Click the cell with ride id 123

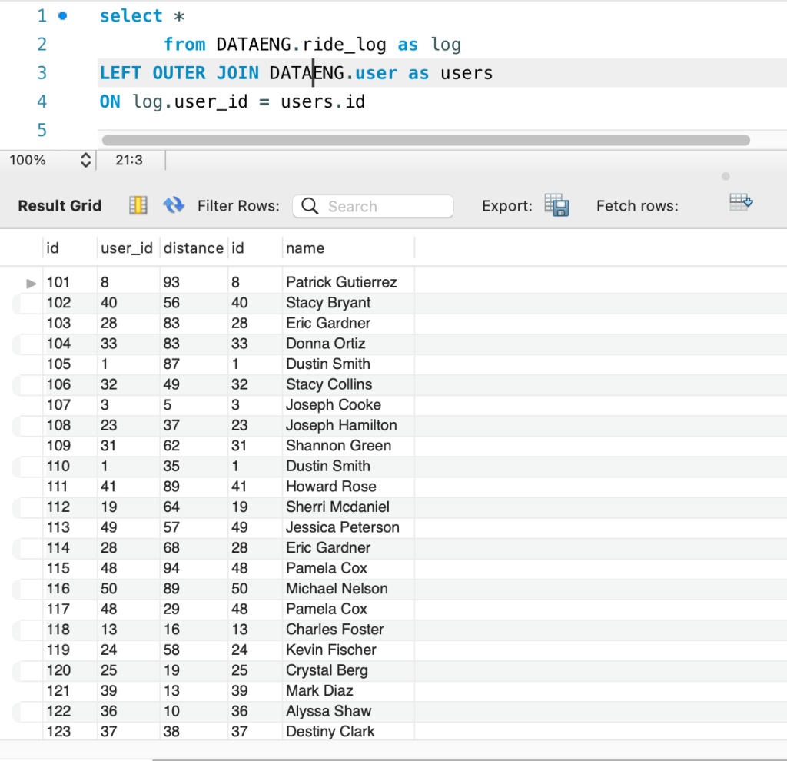tap(58, 732)
